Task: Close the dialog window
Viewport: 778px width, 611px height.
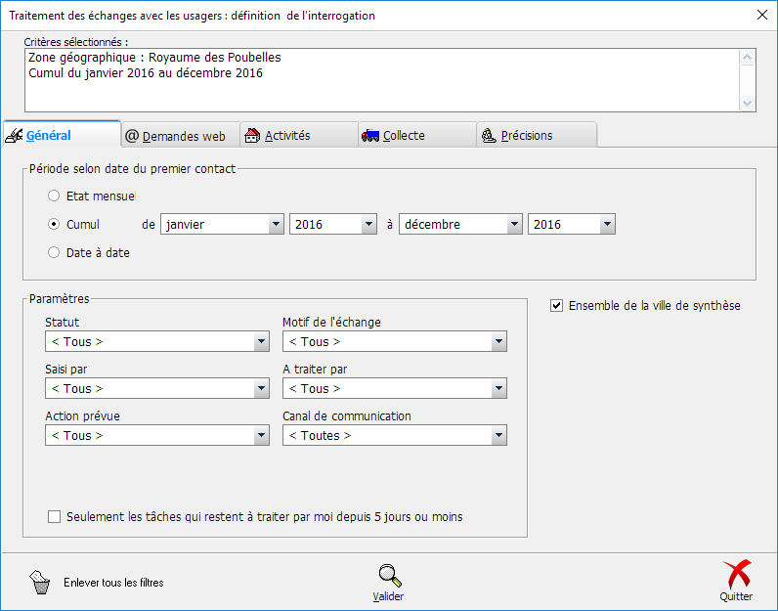Action: click(761, 15)
